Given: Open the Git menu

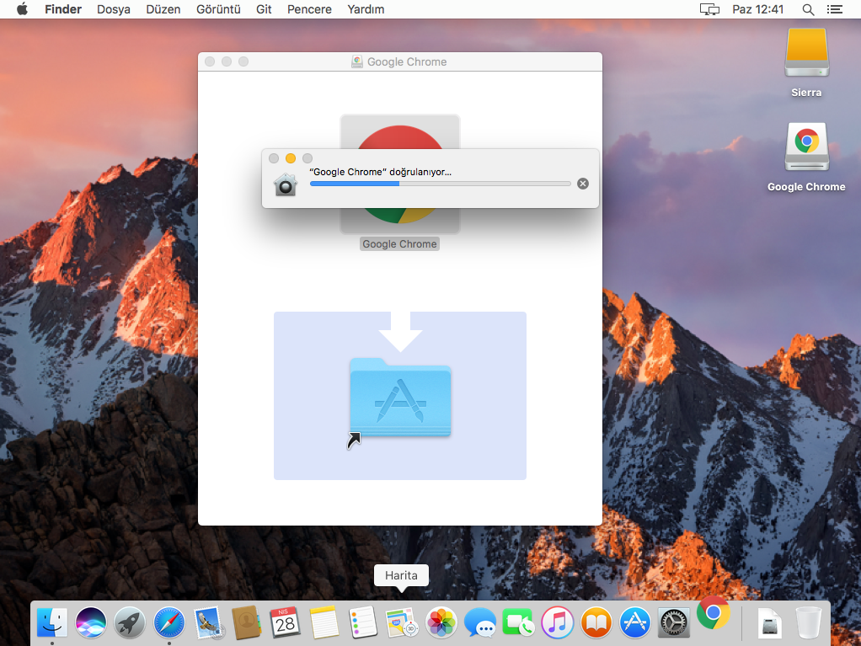Looking at the screenshot, I should coord(264,9).
